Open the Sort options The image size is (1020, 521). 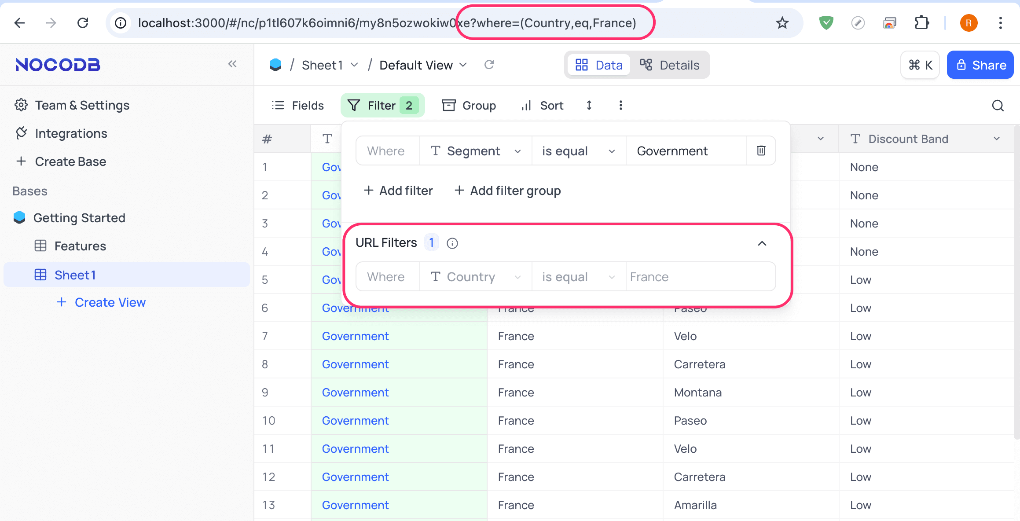pyautogui.click(x=541, y=105)
